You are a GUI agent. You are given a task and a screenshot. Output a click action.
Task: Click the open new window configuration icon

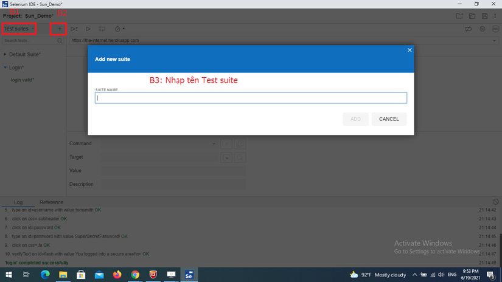240,143
